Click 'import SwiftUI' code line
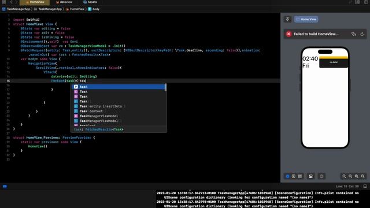Screen dimensions: 370x208 26,20
